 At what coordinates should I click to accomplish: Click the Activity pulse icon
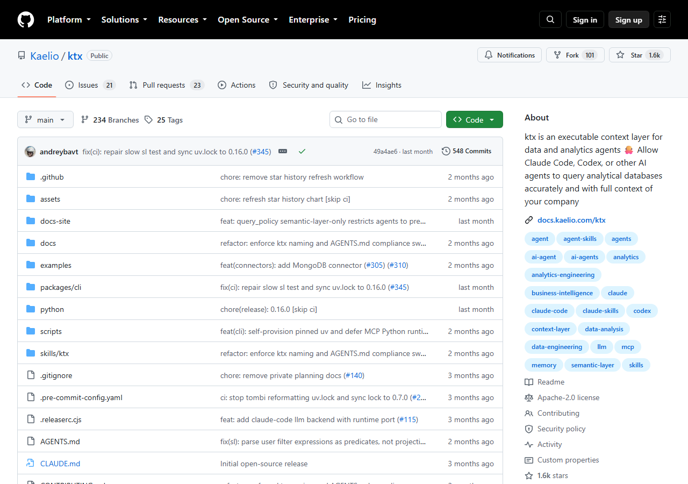coord(529,444)
